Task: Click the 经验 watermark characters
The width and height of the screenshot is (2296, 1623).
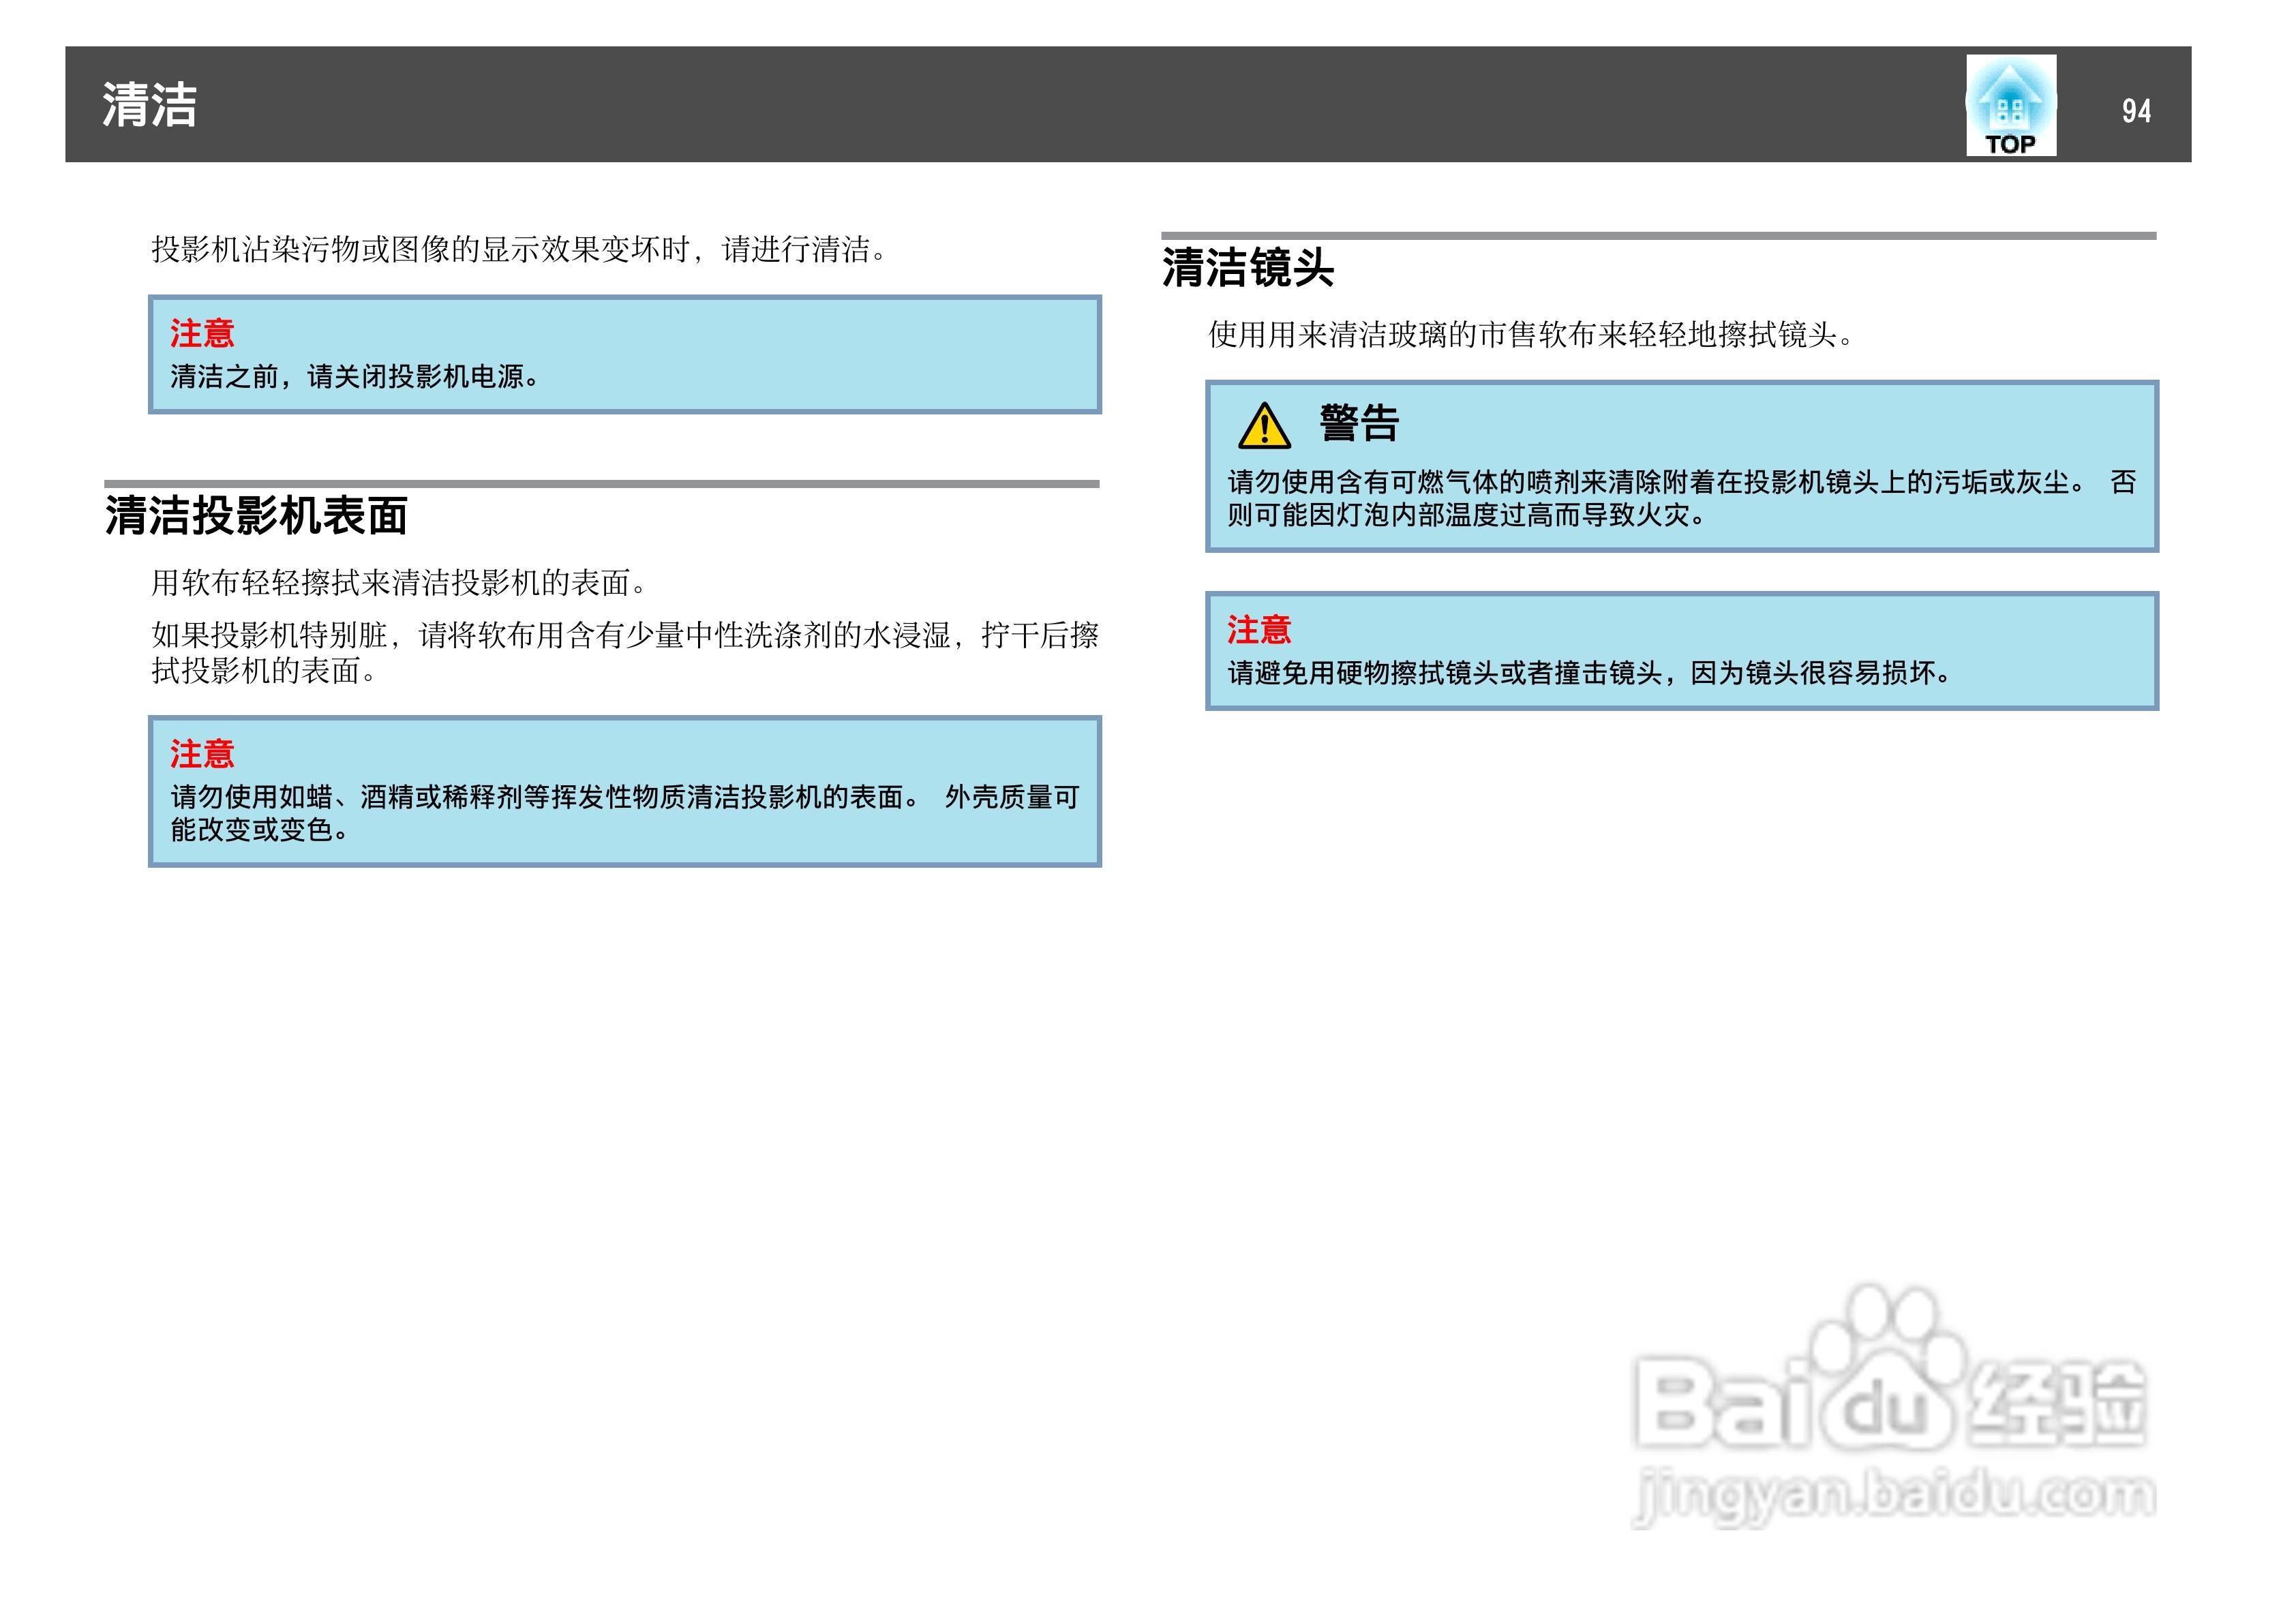Action: click(2058, 1404)
